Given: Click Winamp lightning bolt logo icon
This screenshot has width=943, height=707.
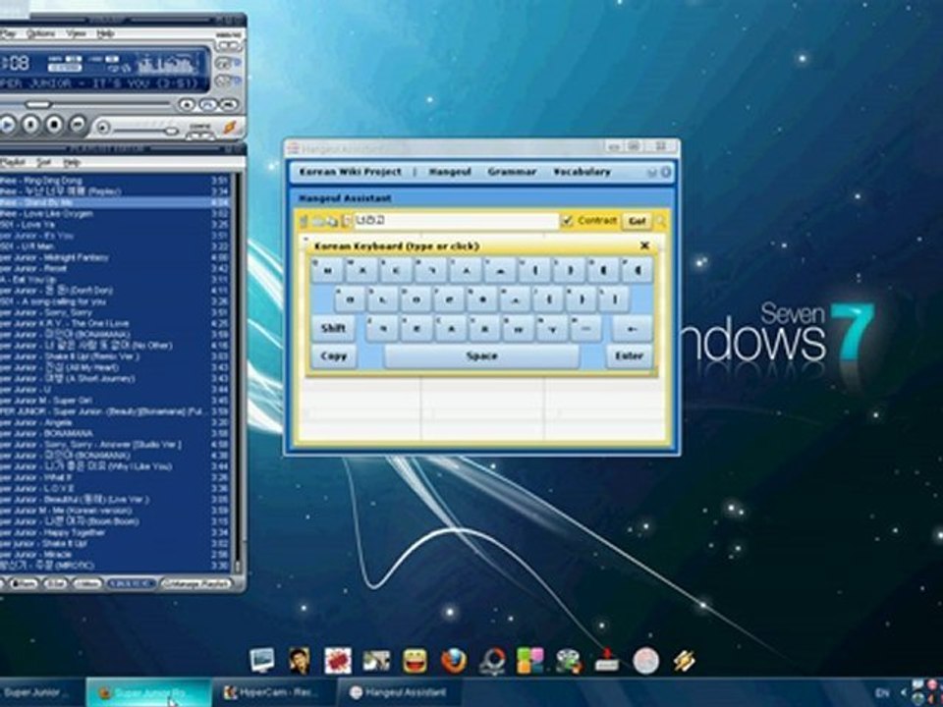Looking at the screenshot, I should [x=231, y=127].
